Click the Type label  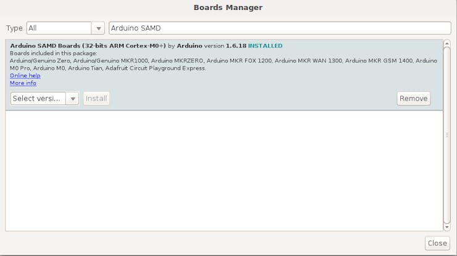[14, 28]
